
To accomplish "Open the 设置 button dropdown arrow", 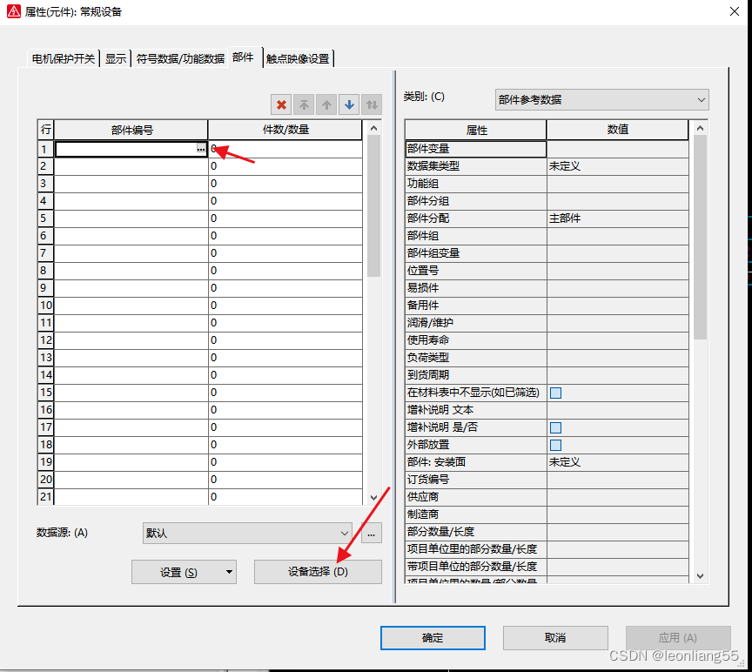I will pos(229,572).
